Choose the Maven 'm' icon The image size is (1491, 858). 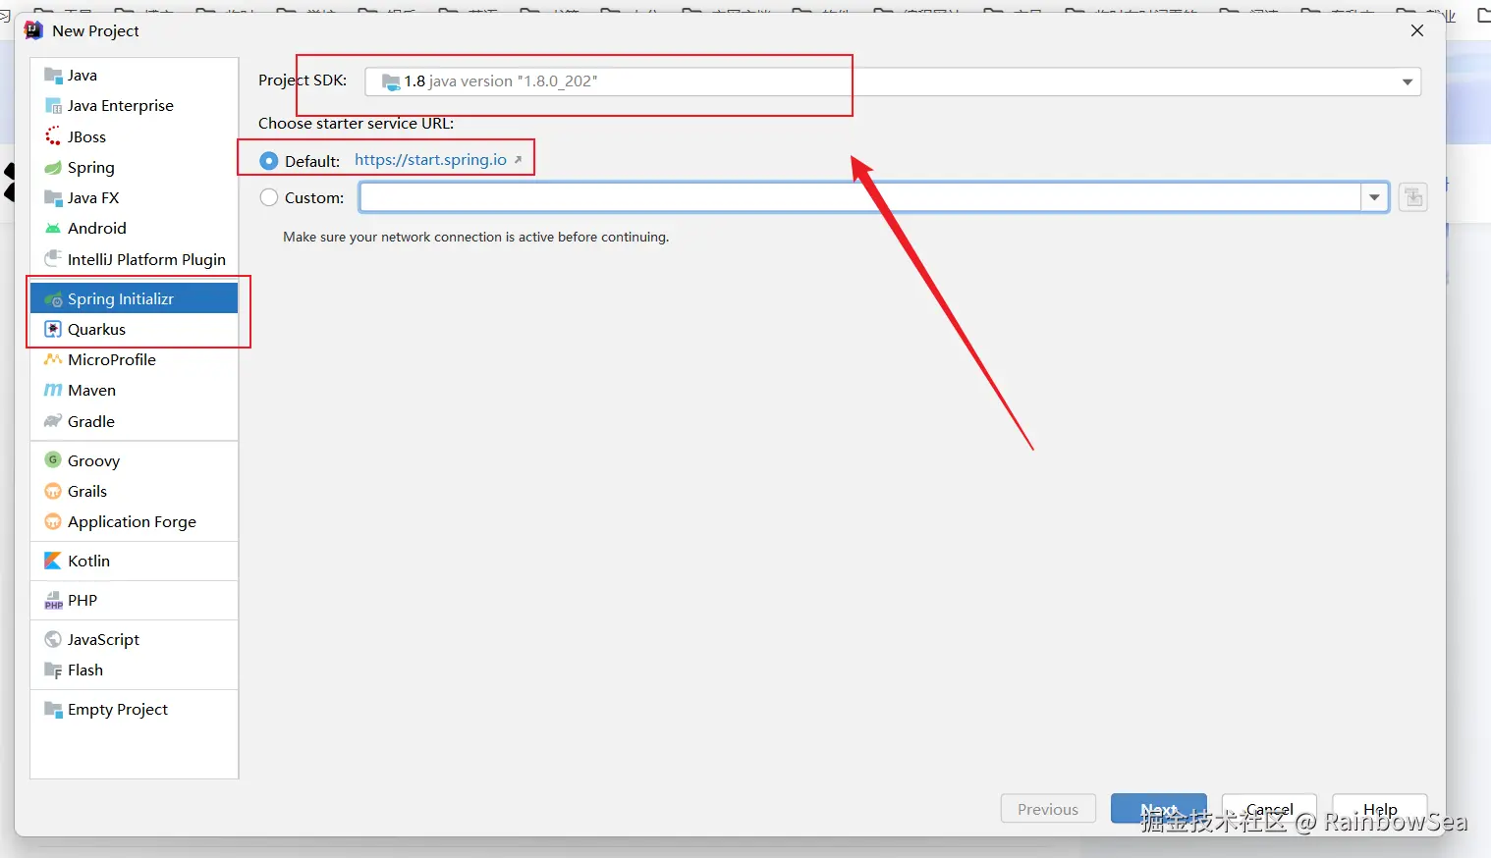(x=53, y=391)
